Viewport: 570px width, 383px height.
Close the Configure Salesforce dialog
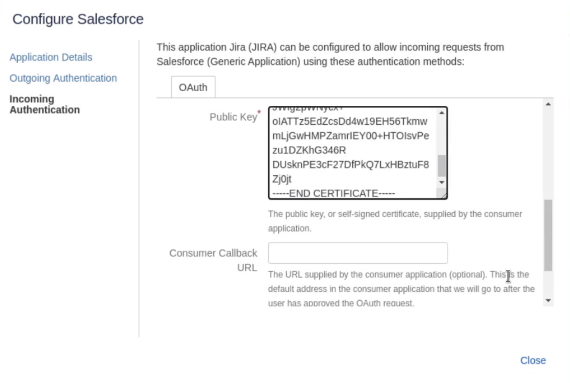[x=533, y=361]
